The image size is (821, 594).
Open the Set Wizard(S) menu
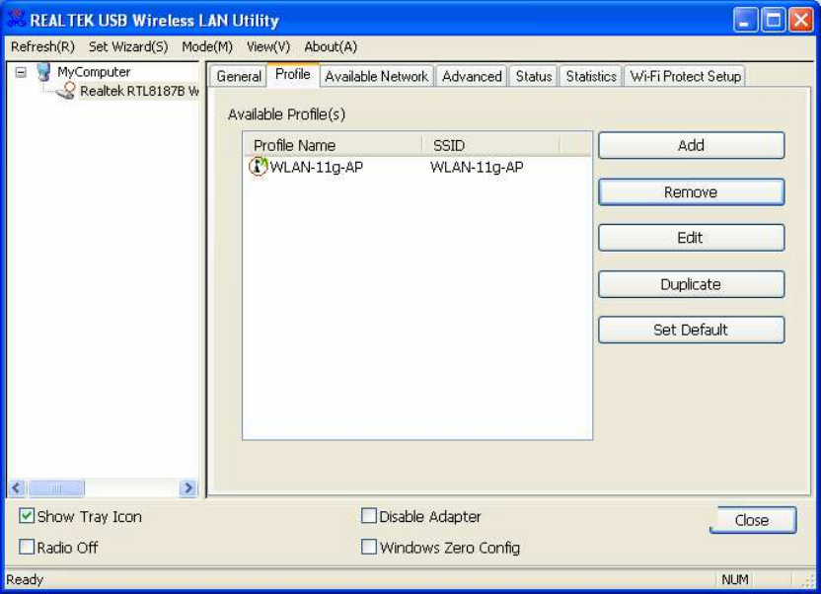click(128, 47)
